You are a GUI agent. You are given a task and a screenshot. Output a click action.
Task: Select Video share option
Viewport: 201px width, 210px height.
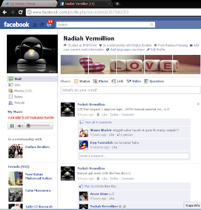134,81
